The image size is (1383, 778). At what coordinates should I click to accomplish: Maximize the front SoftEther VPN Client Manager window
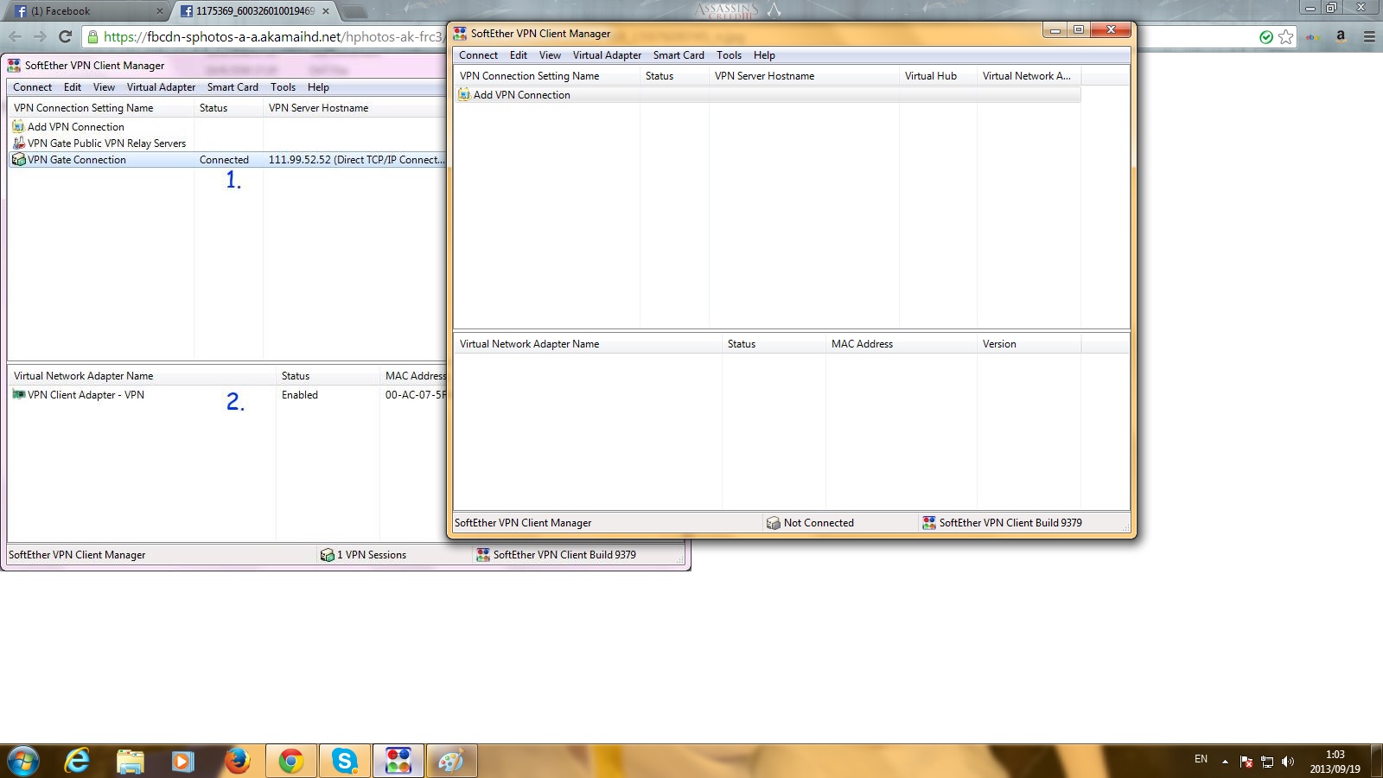(1079, 30)
